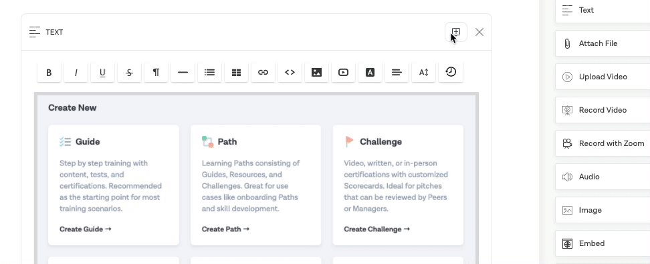Open the code view icon
650x264 pixels.
(x=290, y=72)
